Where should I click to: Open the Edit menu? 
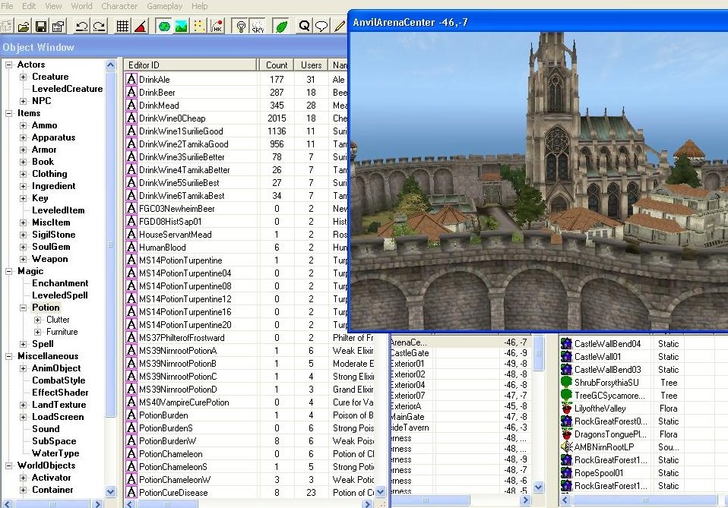(x=29, y=6)
